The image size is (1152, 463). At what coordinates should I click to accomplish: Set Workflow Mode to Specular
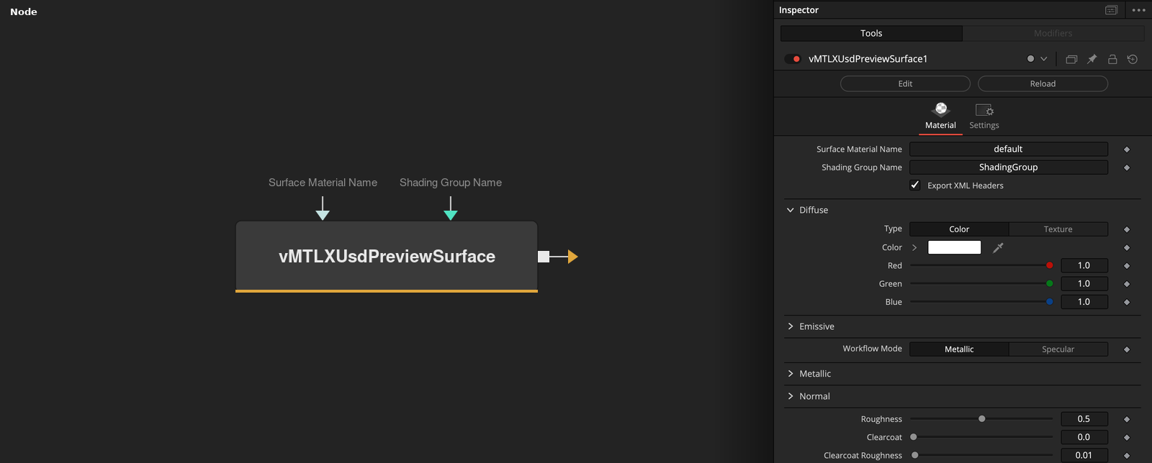point(1058,349)
